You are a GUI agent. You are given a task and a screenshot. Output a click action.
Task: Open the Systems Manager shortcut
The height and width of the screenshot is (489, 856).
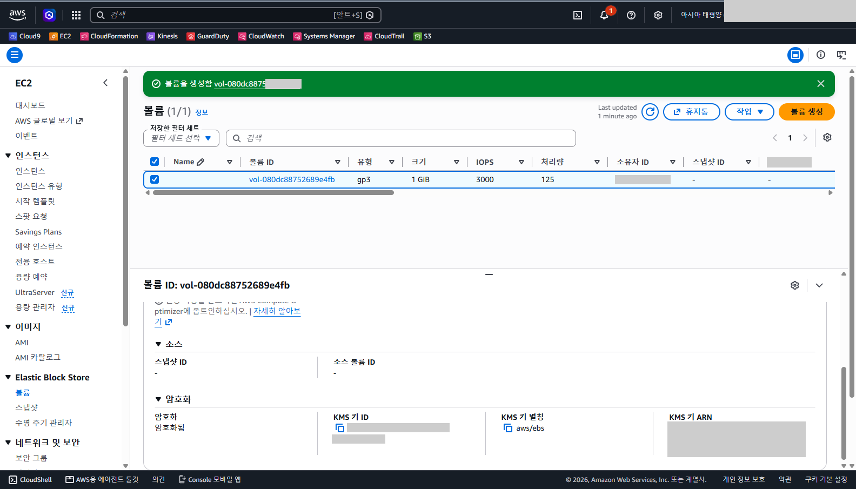click(x=324, y=36)
